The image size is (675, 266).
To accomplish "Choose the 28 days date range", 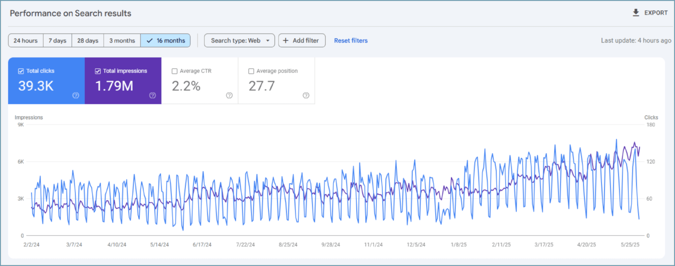I will pos(88,40).
